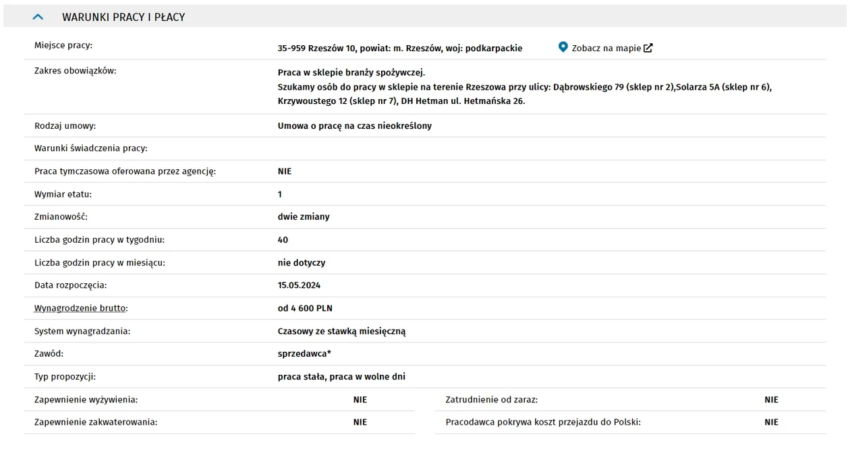The image size is (850, 451).
Task: Click the Zmianowość label
Action: (x=61, y=217)
